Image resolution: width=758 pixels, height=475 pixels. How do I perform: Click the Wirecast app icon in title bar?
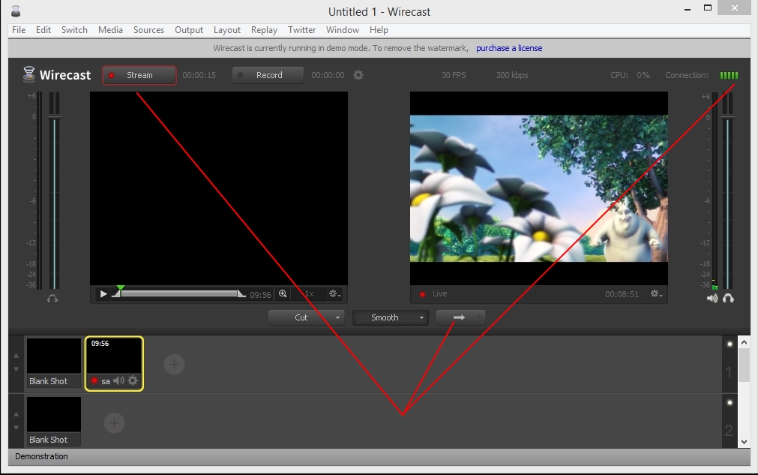16,11
